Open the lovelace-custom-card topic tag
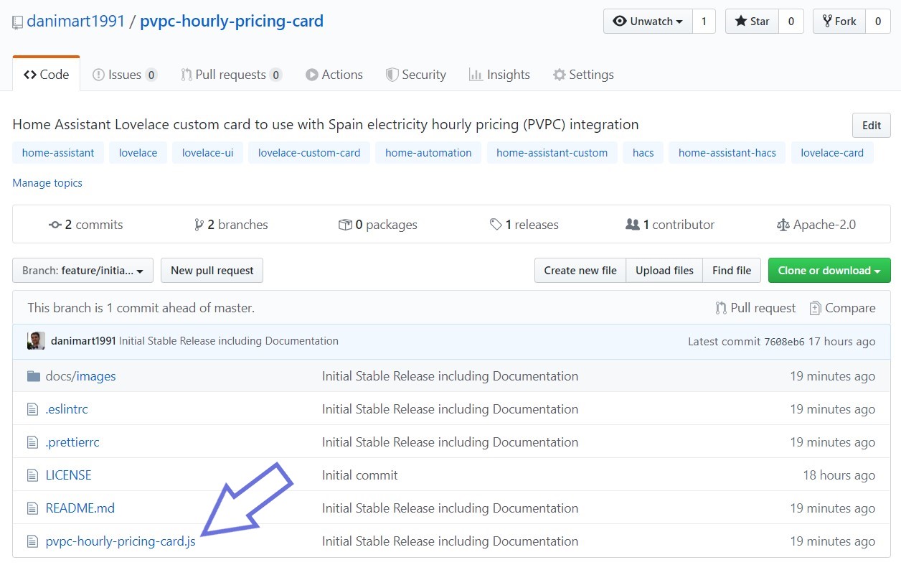 (x=309, y=152)
